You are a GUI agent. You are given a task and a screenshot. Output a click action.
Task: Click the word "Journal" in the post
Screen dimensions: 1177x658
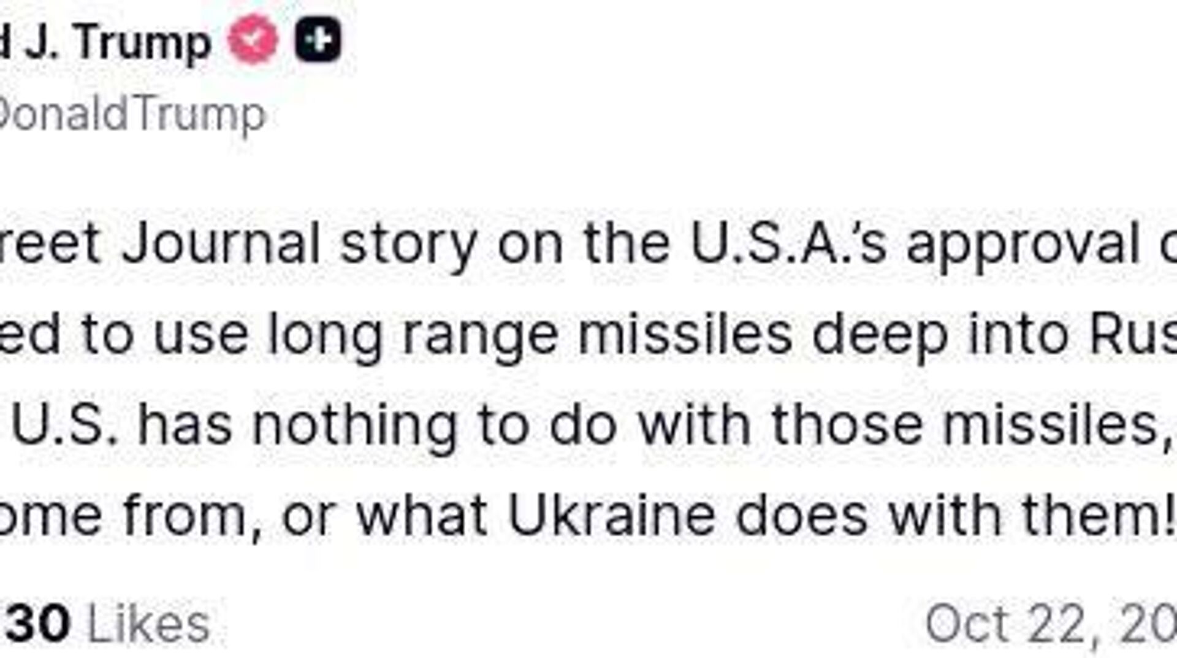(221, 244)
